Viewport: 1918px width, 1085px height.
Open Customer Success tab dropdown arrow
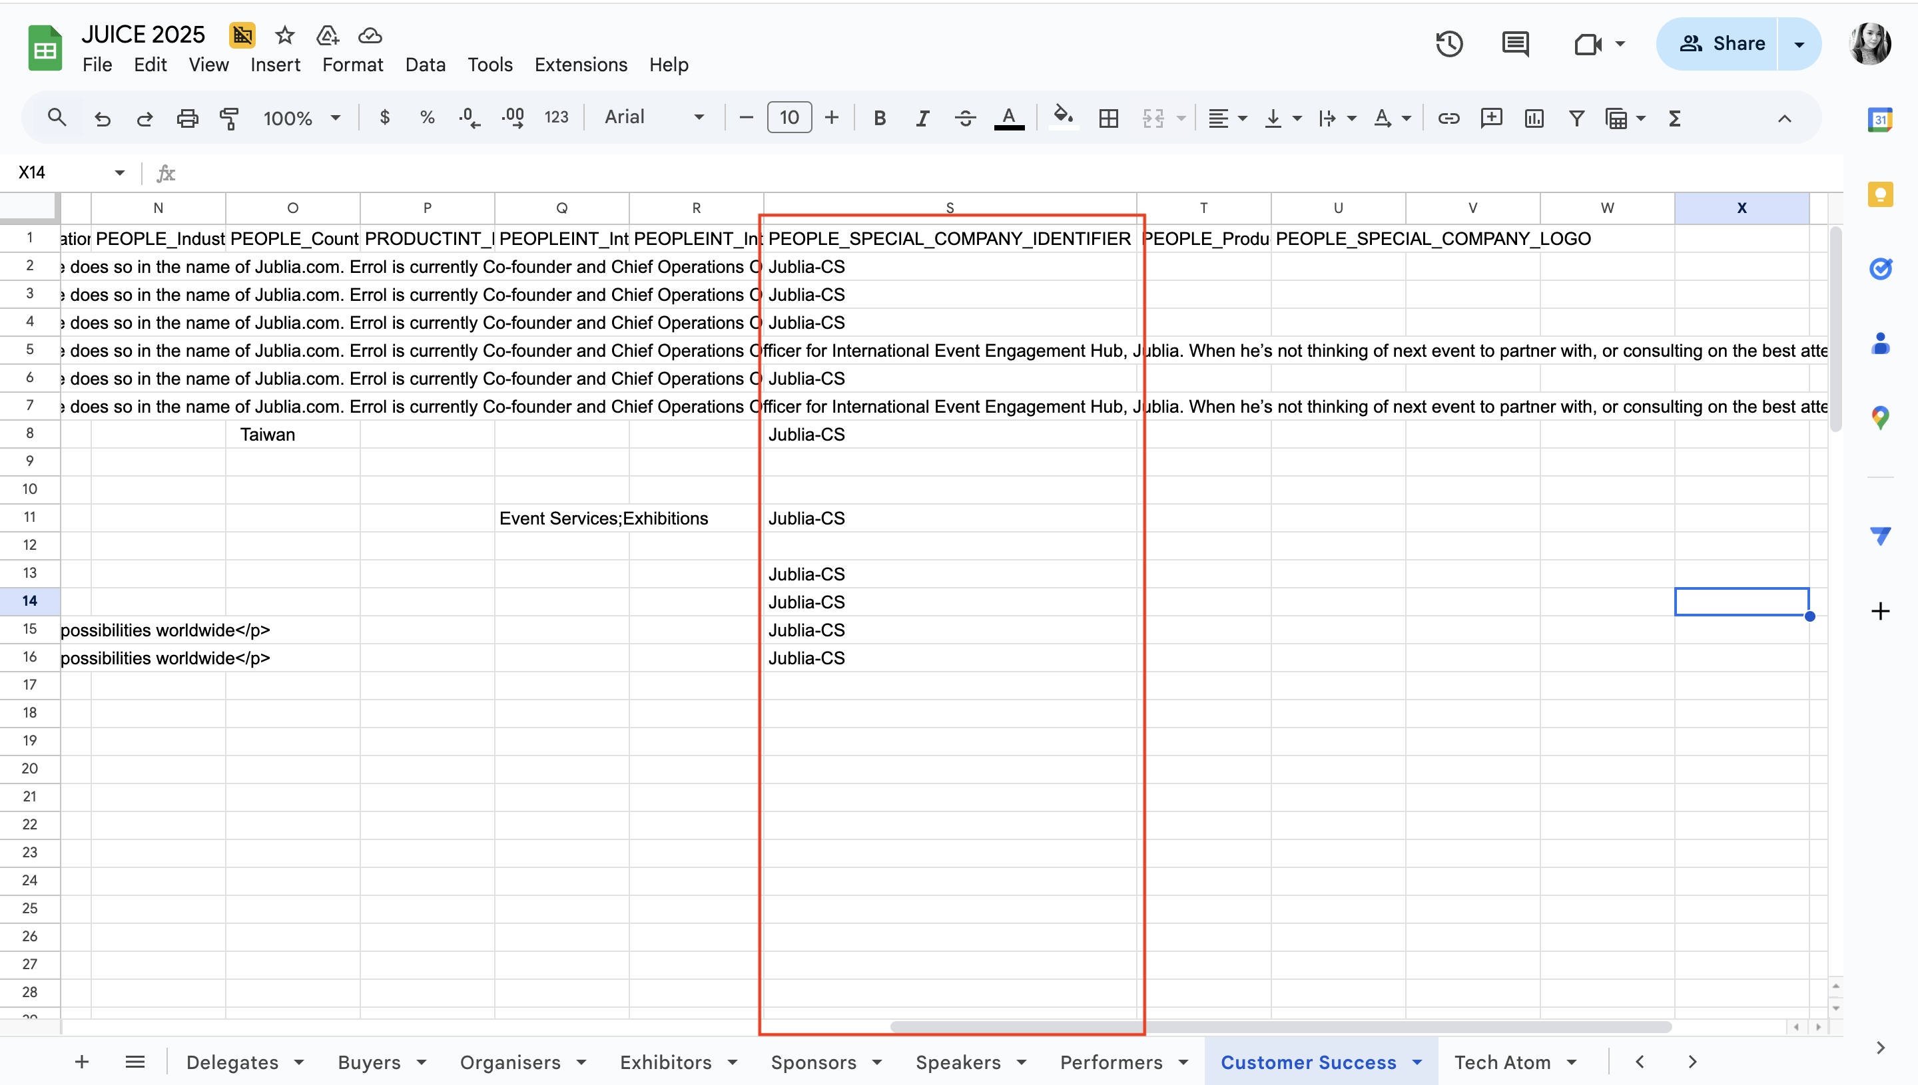(1417, 1062)
